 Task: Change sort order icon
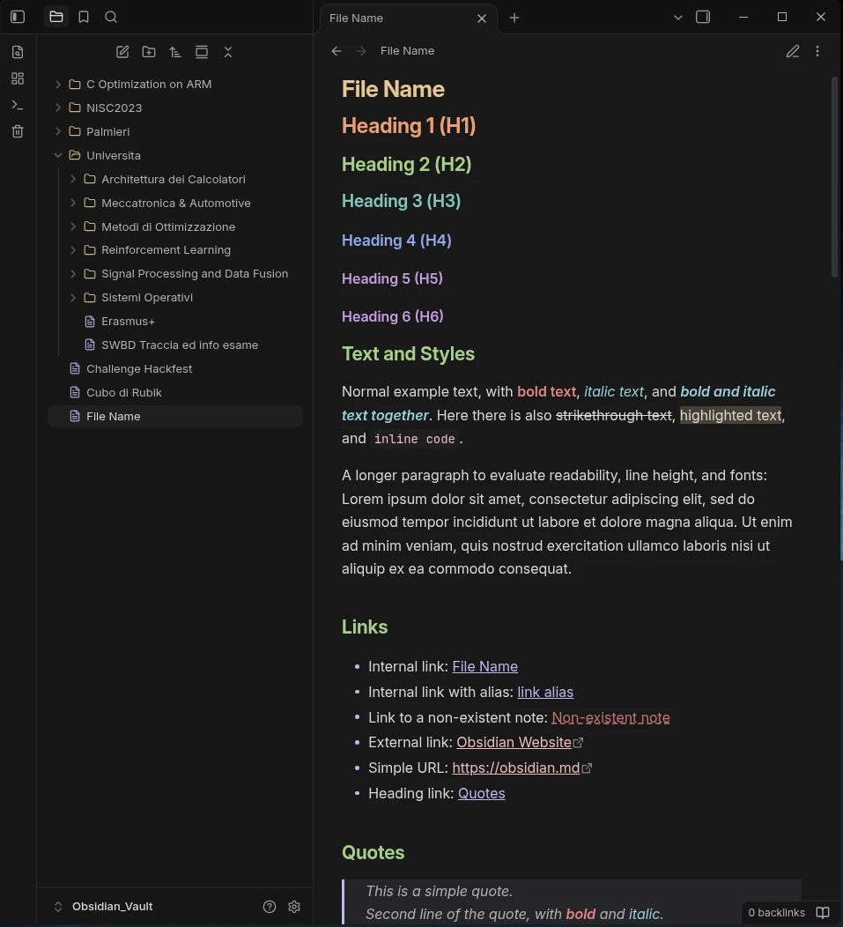pyautogui.click(x=175, y=52)
